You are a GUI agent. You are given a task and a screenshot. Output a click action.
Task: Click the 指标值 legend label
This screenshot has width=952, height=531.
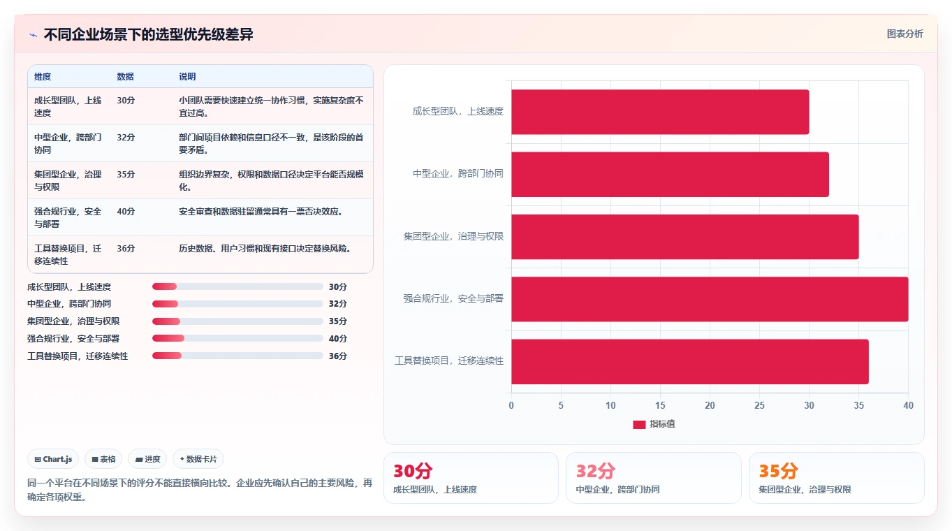(662, 424)
